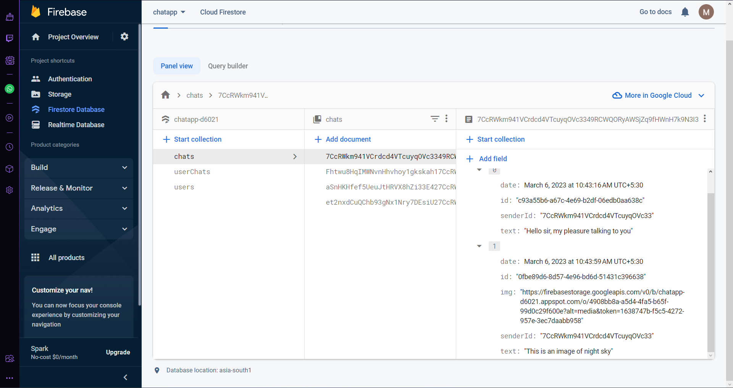Expand the More in Google Cloud dropdown
The height and width of the screenshot is (388, 733).
coord(702,95)
